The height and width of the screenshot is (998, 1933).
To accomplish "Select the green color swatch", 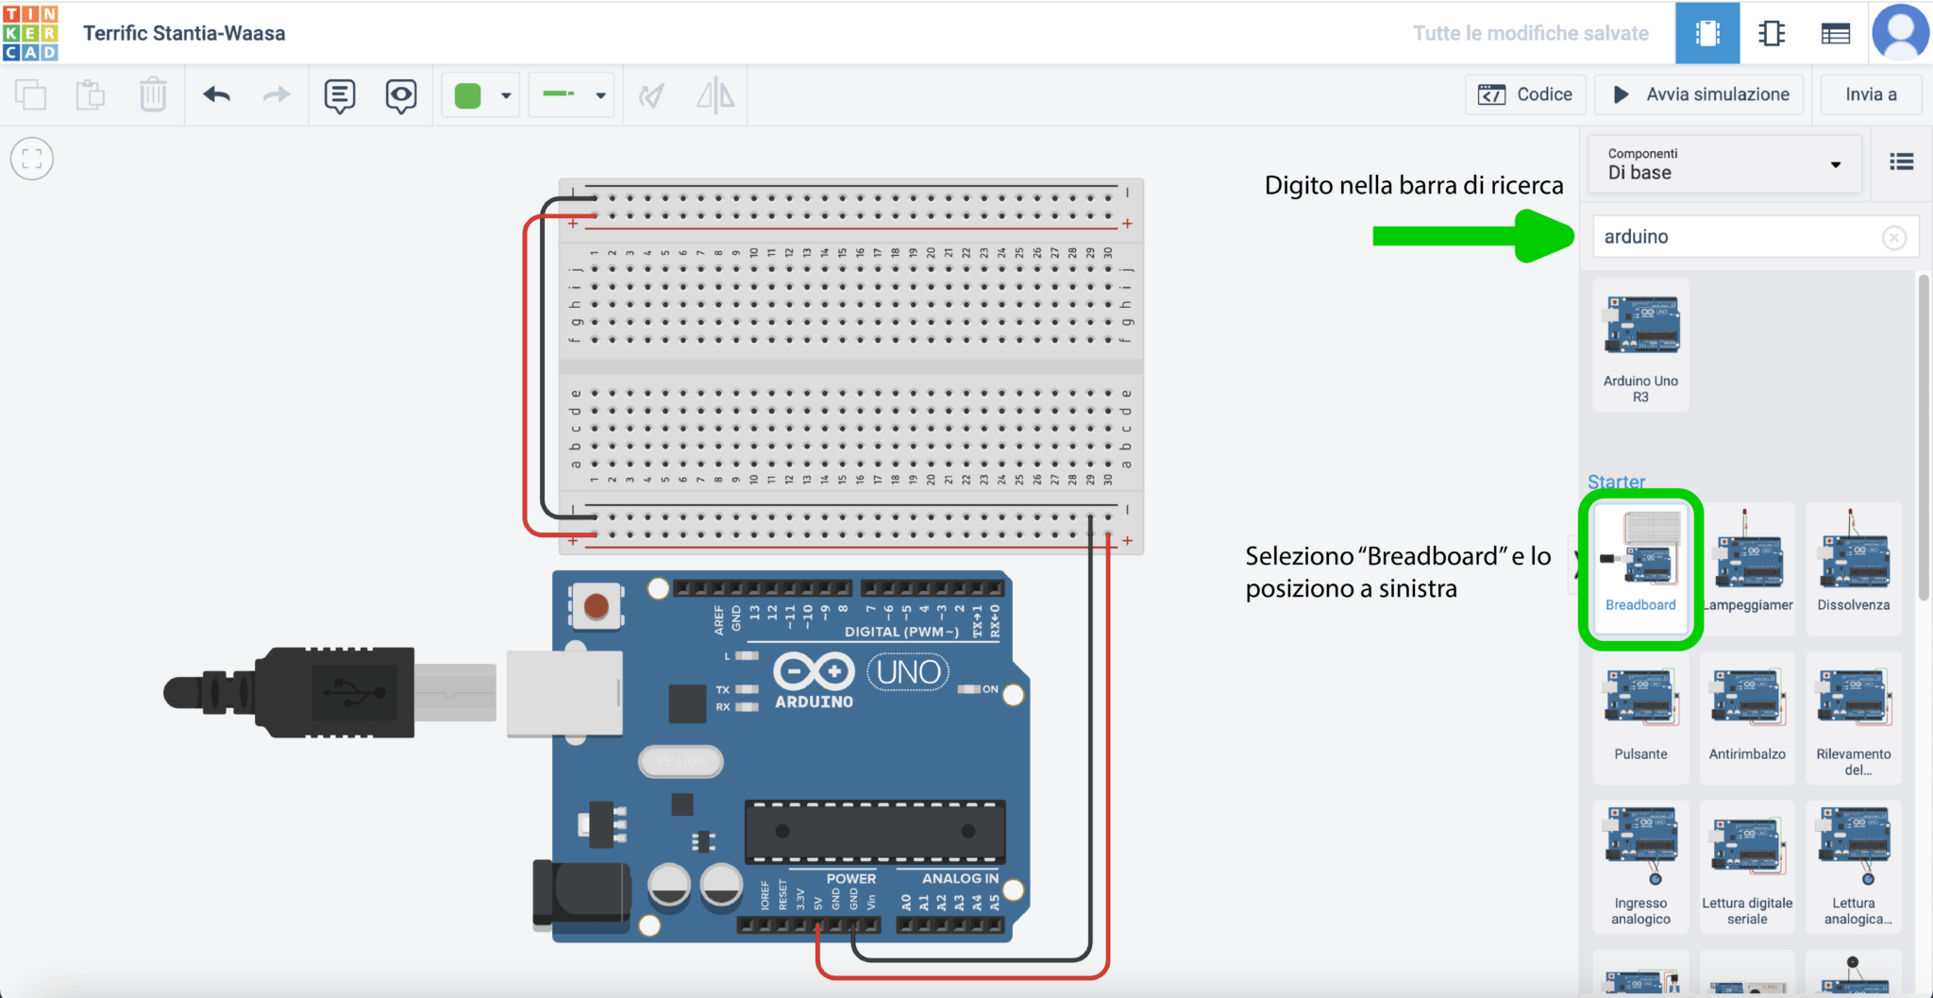I will click(x=467, y=94).
